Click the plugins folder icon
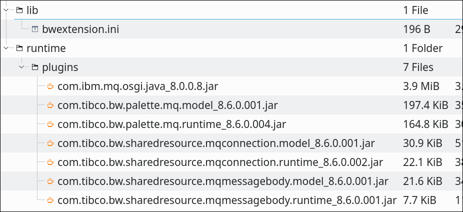The image size is (463, 212). click(x=35, y=67)
